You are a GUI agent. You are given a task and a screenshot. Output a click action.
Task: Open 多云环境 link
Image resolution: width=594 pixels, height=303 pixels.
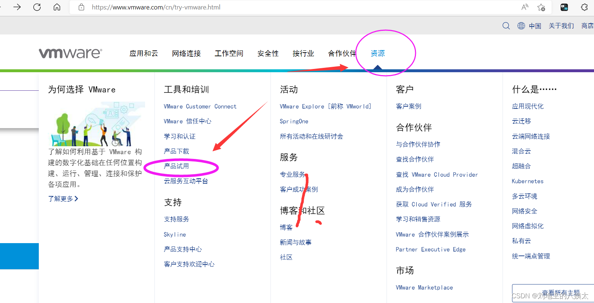(x=525, y=196)
